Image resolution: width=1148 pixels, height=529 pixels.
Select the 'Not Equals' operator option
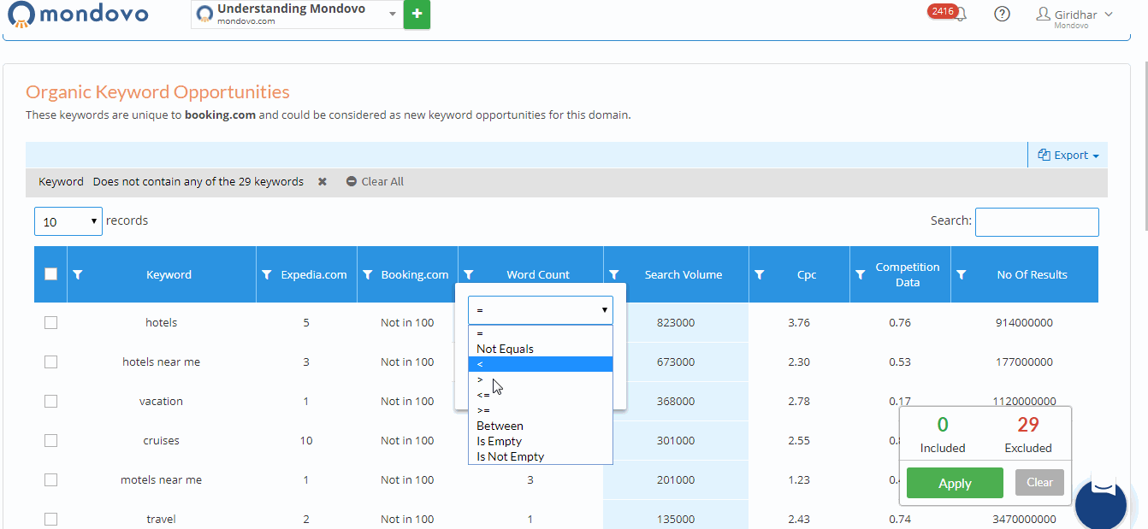click(541, 349)
